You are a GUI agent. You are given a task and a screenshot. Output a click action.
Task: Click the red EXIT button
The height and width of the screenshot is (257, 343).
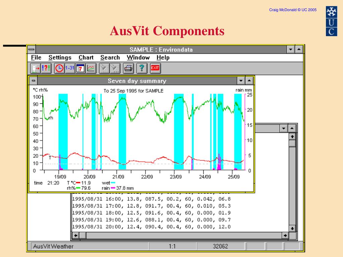click(x=155, y=68)
